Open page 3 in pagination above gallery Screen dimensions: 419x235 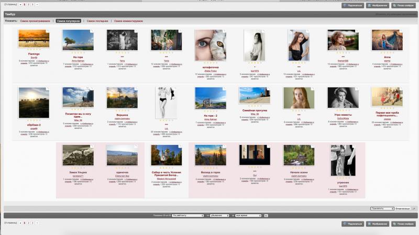[32, 5]
